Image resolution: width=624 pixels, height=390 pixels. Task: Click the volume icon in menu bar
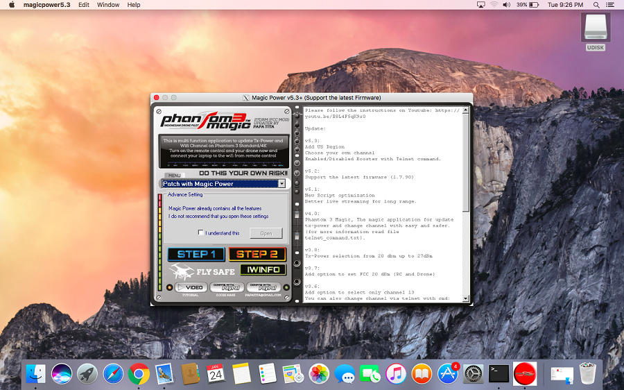[506, 5]
